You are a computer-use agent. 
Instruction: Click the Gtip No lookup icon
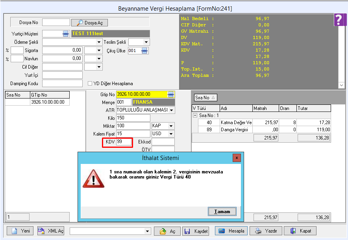click(171, 95)
